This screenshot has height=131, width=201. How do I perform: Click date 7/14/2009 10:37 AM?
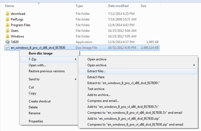tap(122, 19)
